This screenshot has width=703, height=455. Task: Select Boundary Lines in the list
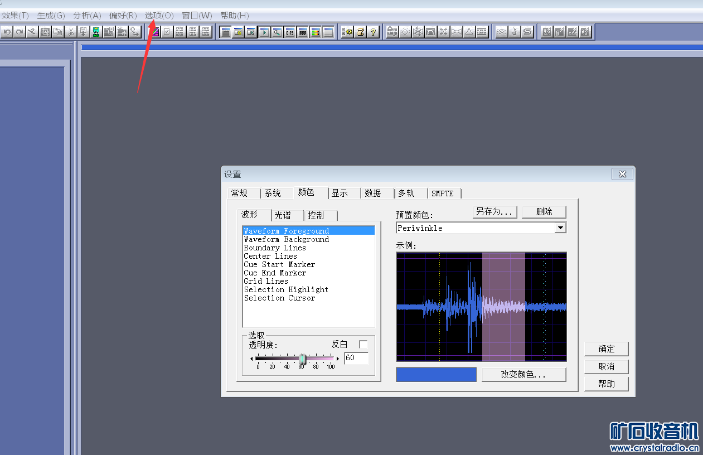275,248
